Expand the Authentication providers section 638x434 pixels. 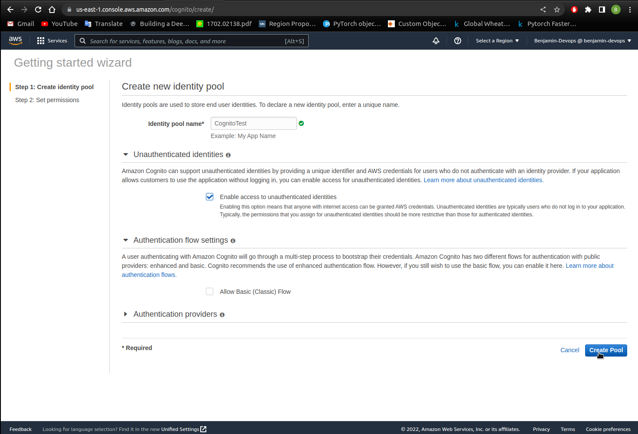126,314
